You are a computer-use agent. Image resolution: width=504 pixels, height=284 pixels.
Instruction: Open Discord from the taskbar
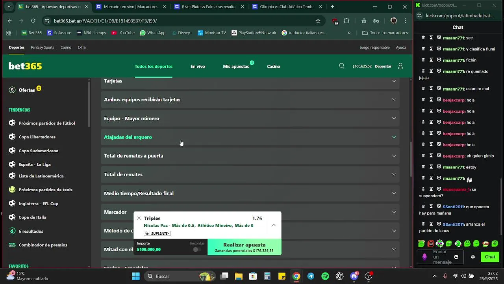pos(354,276)
